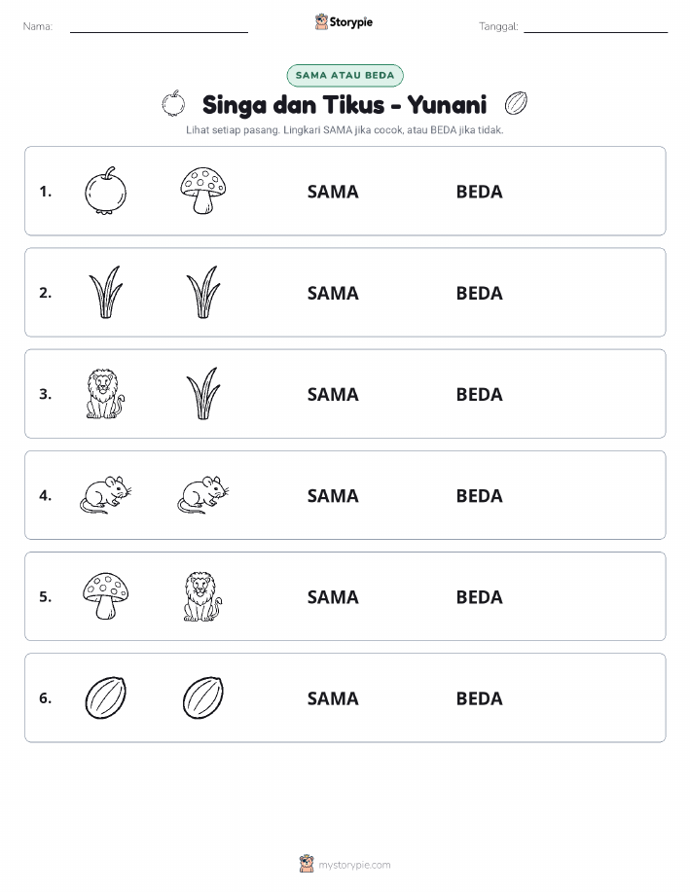Click the mushroom icon in row 1
This screenshot has width=690, height=892.
point(202,191)
